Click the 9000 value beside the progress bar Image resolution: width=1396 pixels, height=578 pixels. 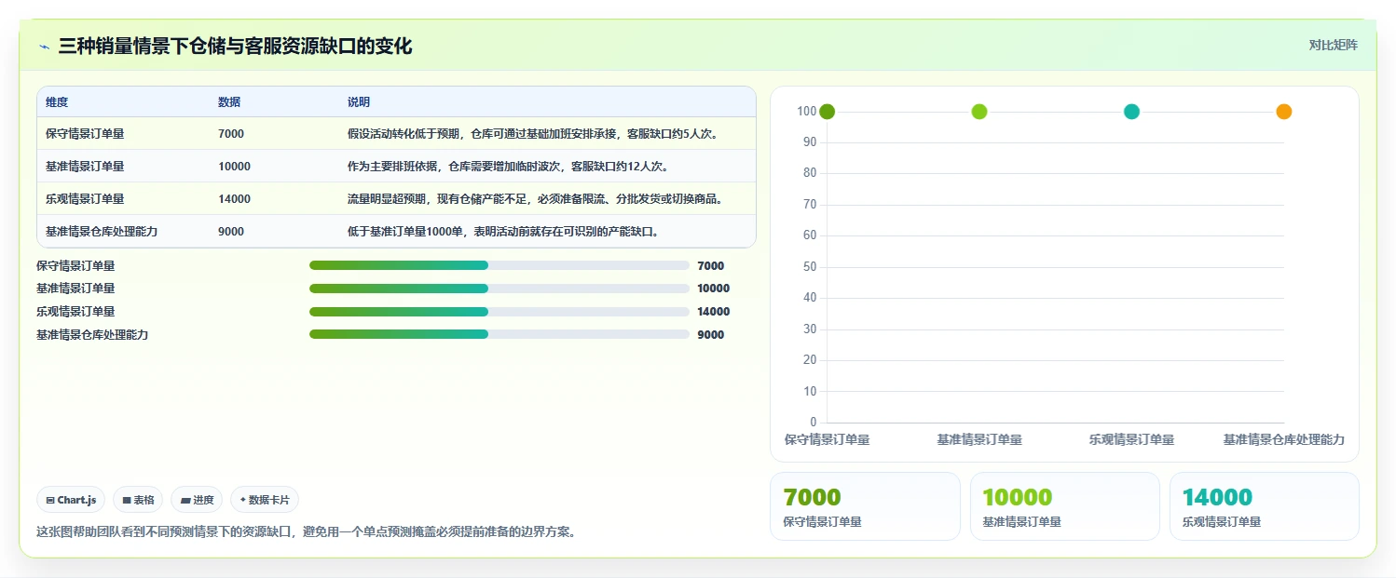point(710,335)
